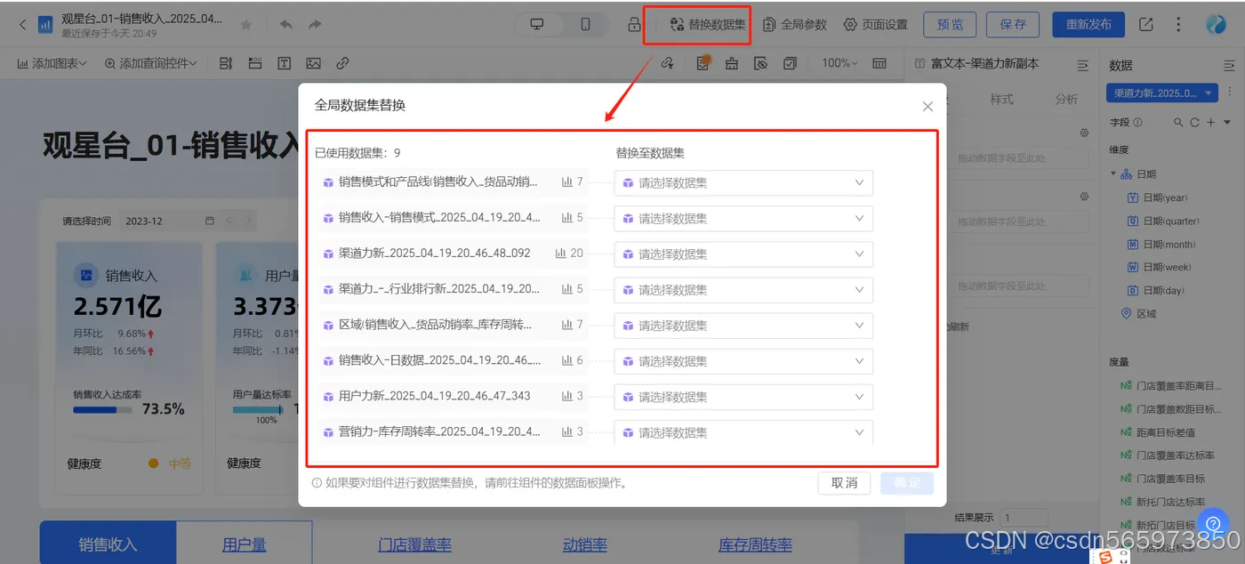Click the lock icon in the top bar
Image resolution: width=1245 pixels, height=564 pixels.
634,25
